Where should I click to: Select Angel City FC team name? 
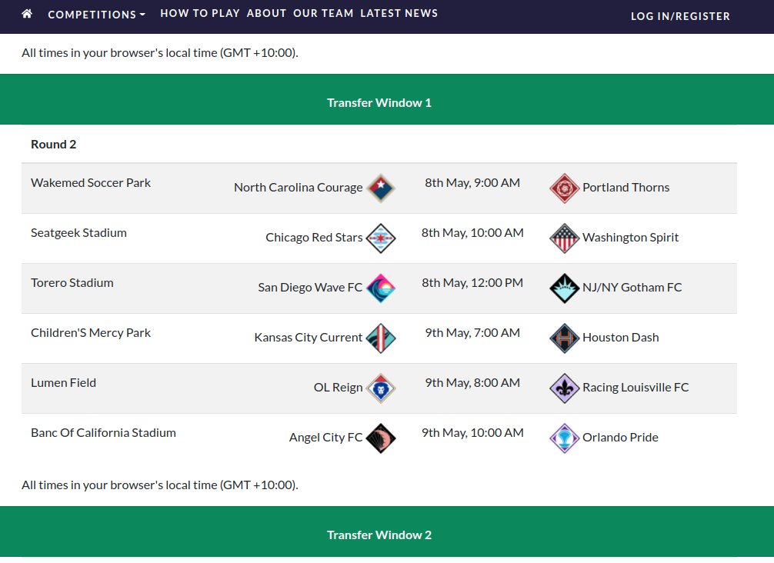click(325, 437)
